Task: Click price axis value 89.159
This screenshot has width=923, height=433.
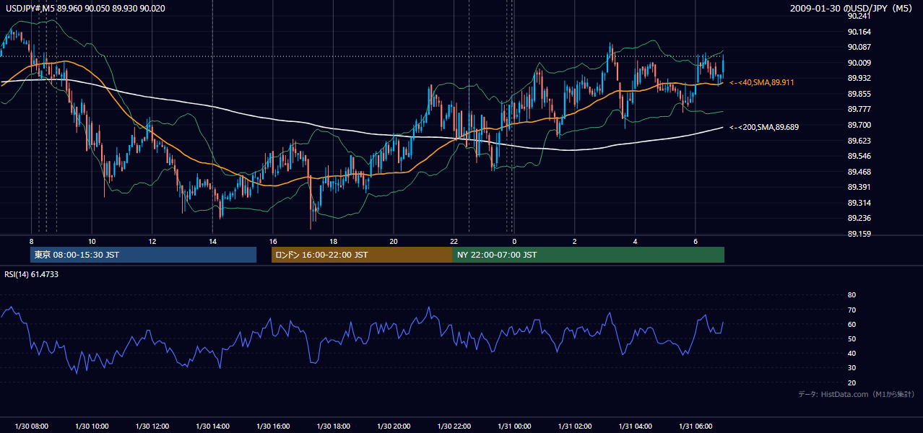Action: pyautogui.click(x=859, y=234)
